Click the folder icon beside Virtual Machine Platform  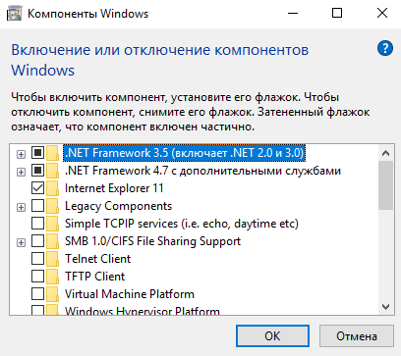pyautogui.click(x=52, y=294)
